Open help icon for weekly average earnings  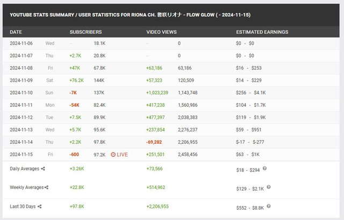click(x=268, y=187)
